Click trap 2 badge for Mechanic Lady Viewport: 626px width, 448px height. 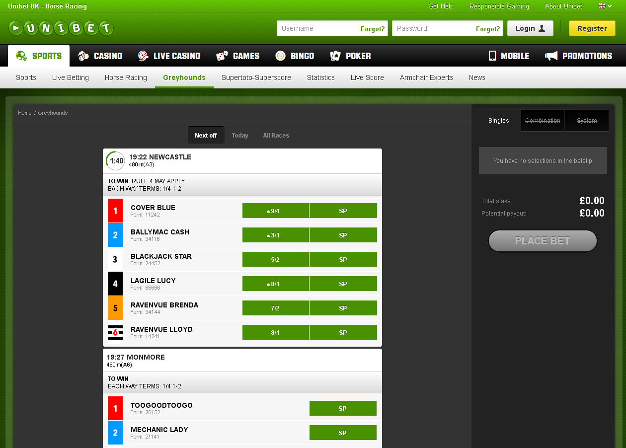click(115, 433)
